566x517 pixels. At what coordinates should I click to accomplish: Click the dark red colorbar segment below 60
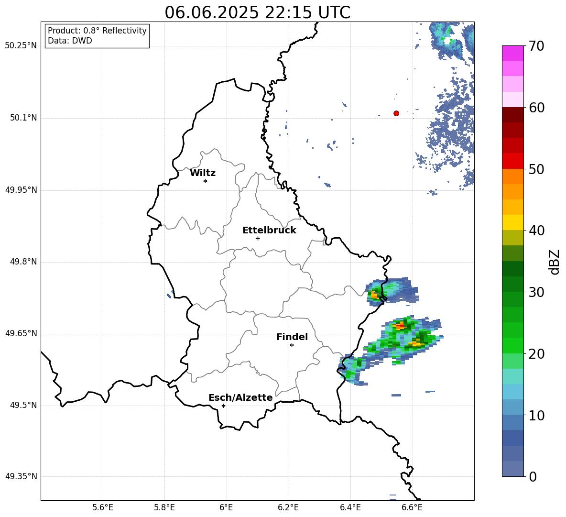(x=513, y=115)
